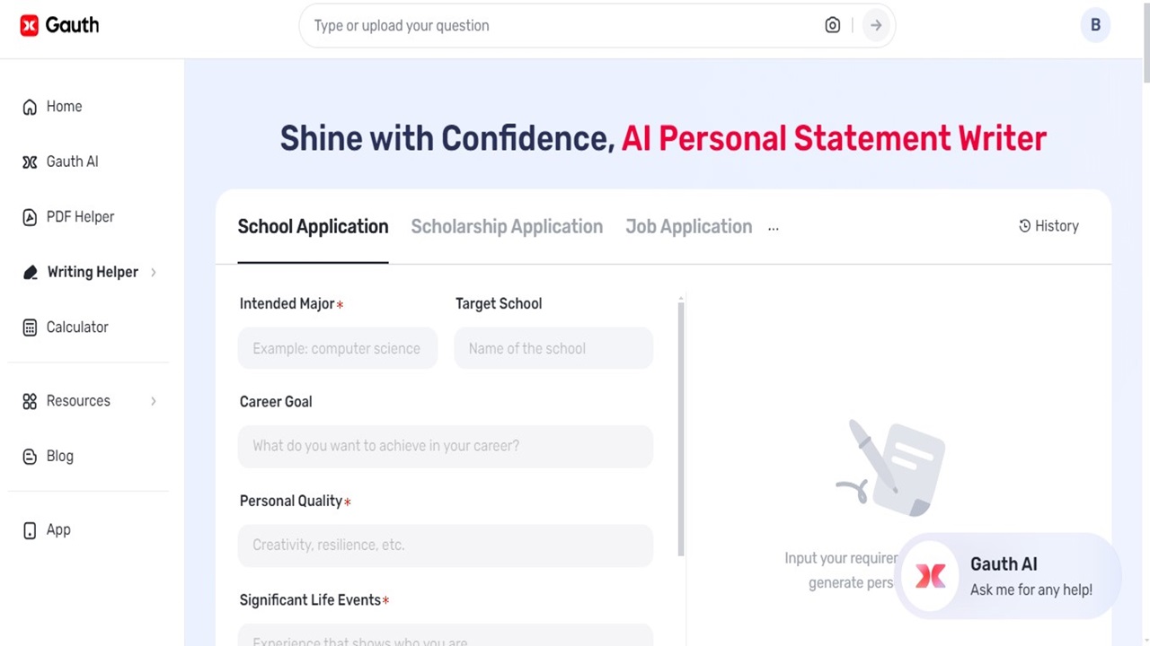Open the more tabs ellipsis menu

[x=773, y=227]
